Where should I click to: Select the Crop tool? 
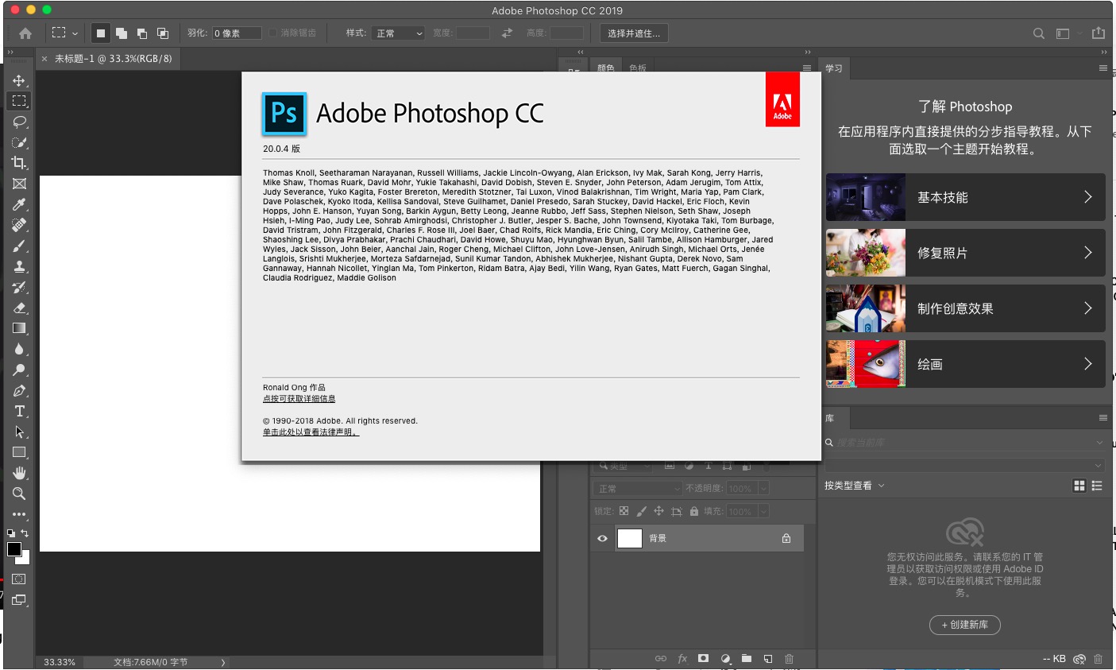(x=19, y=163)
